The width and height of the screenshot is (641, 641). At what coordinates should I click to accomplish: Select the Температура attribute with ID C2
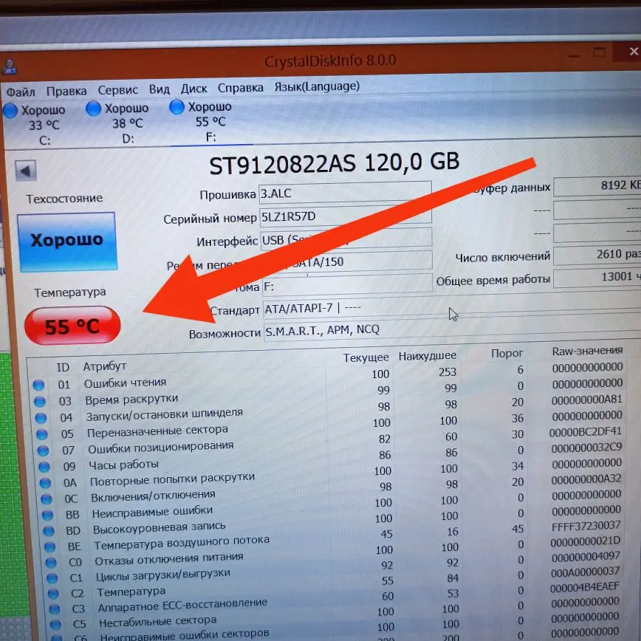[131, 592]
